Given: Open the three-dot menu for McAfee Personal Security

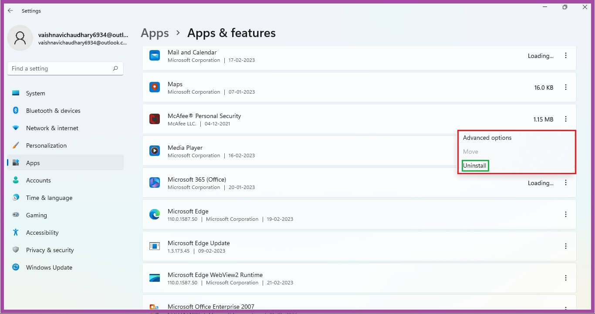Looking at the screenshot, I should coord(566,119).
